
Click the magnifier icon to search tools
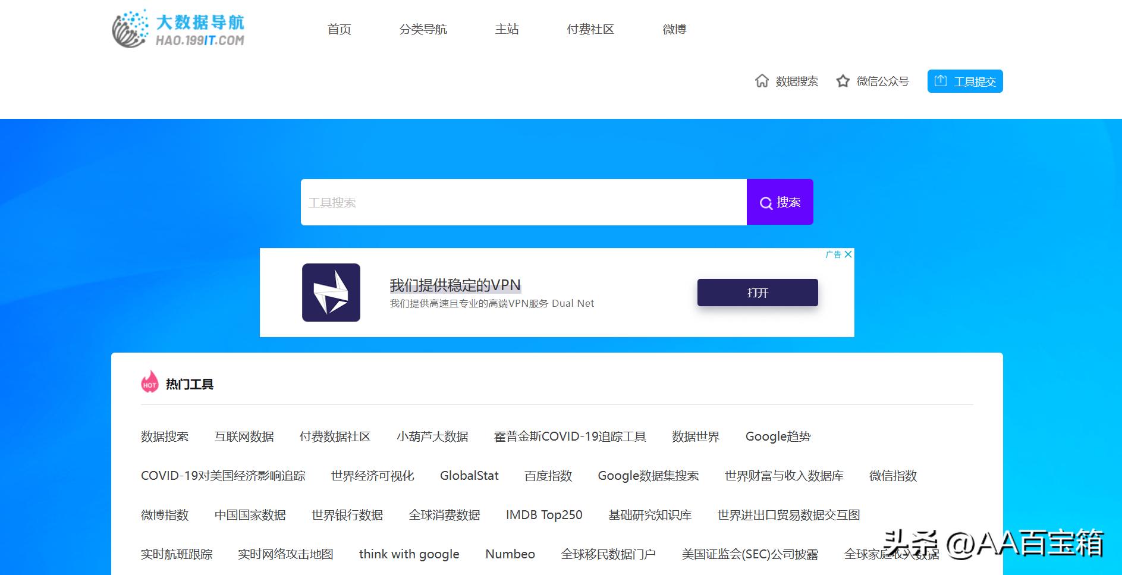coord(766,202)
